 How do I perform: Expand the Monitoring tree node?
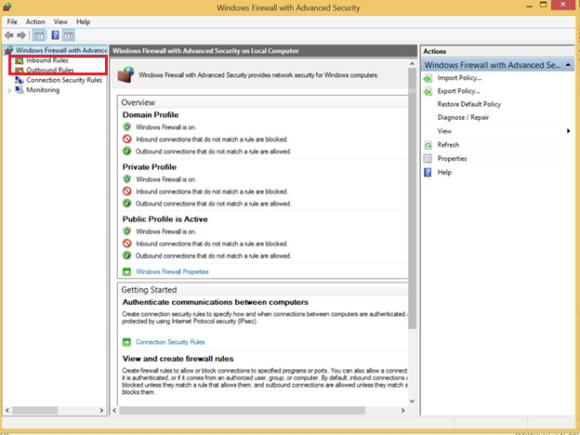10,90
